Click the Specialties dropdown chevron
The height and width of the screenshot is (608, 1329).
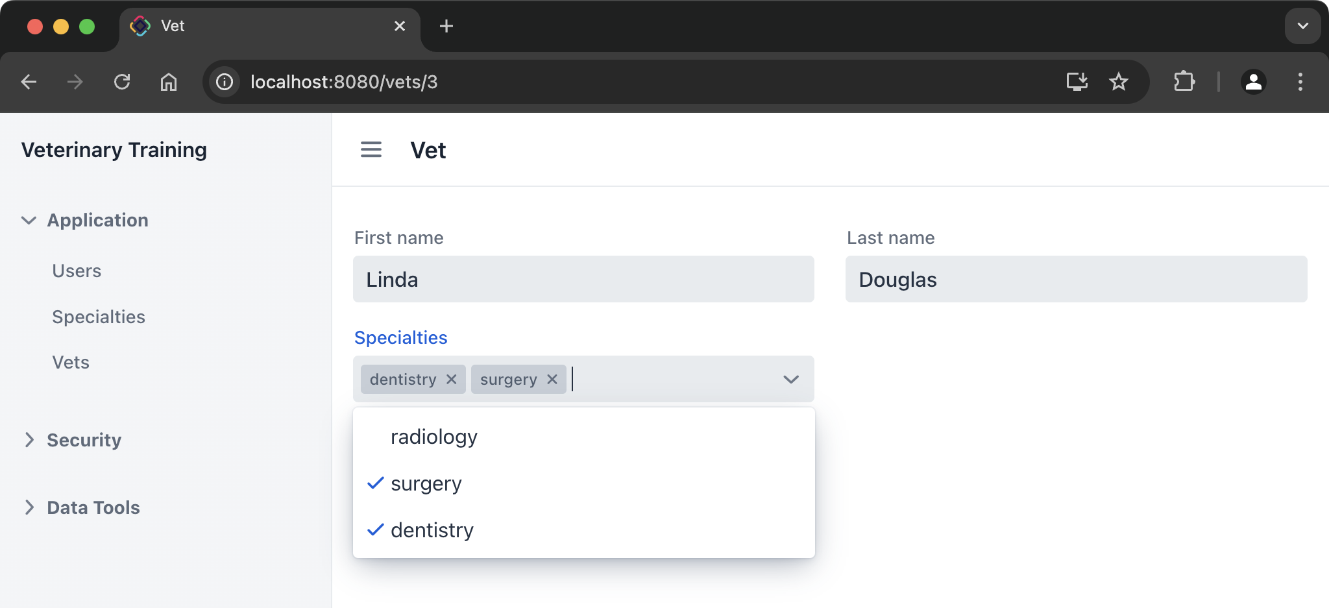[x=790, y=379]
